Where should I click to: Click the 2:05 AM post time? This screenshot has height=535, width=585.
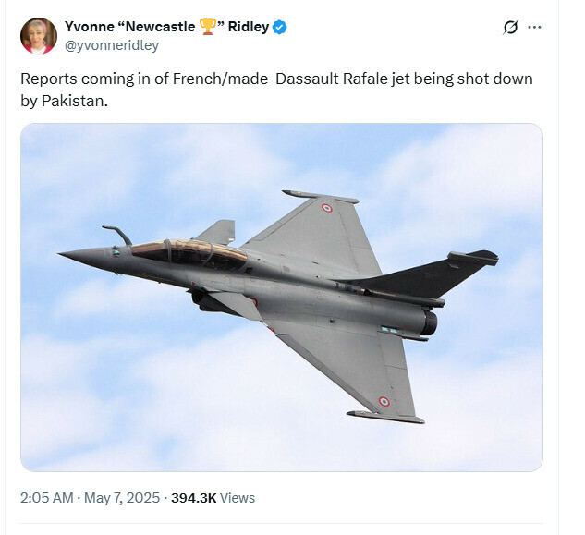46,497
